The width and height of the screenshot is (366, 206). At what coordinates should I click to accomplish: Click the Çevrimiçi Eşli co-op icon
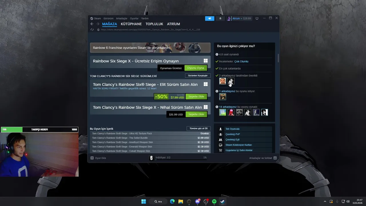coord(220,140)
